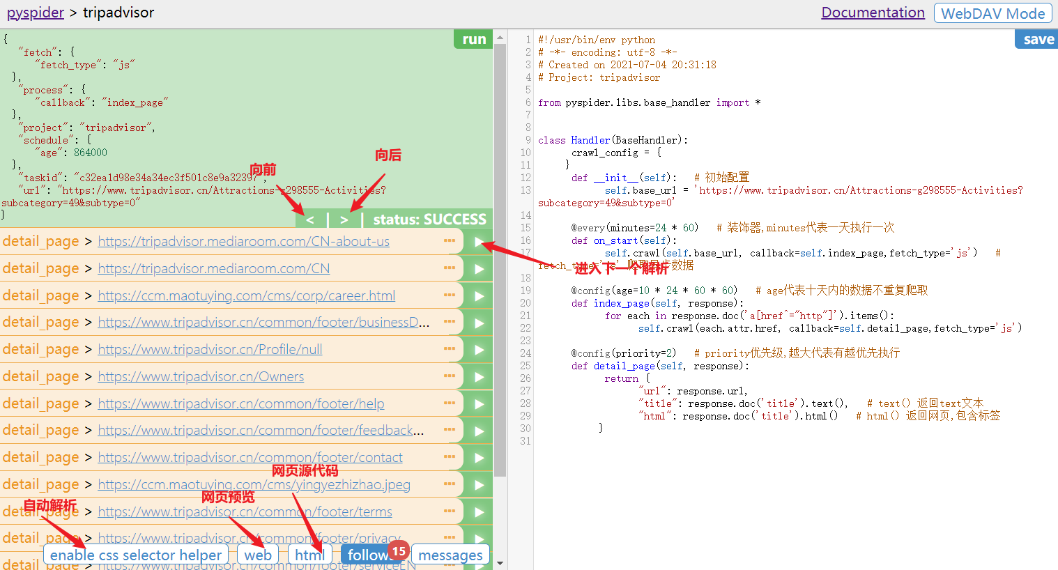The height and width of the screenshot is (570, 1058).
Task: Click the green run button
Action: (x=474, y=39)
